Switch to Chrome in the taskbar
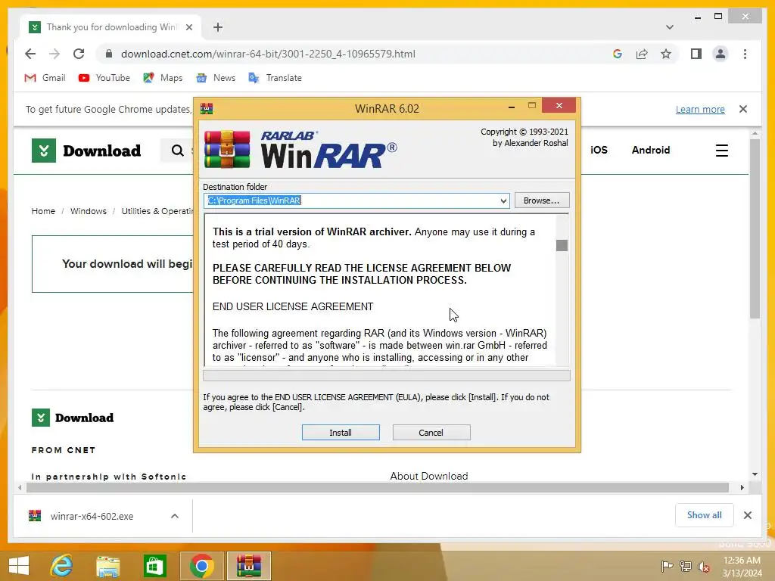 pos(201,566)
